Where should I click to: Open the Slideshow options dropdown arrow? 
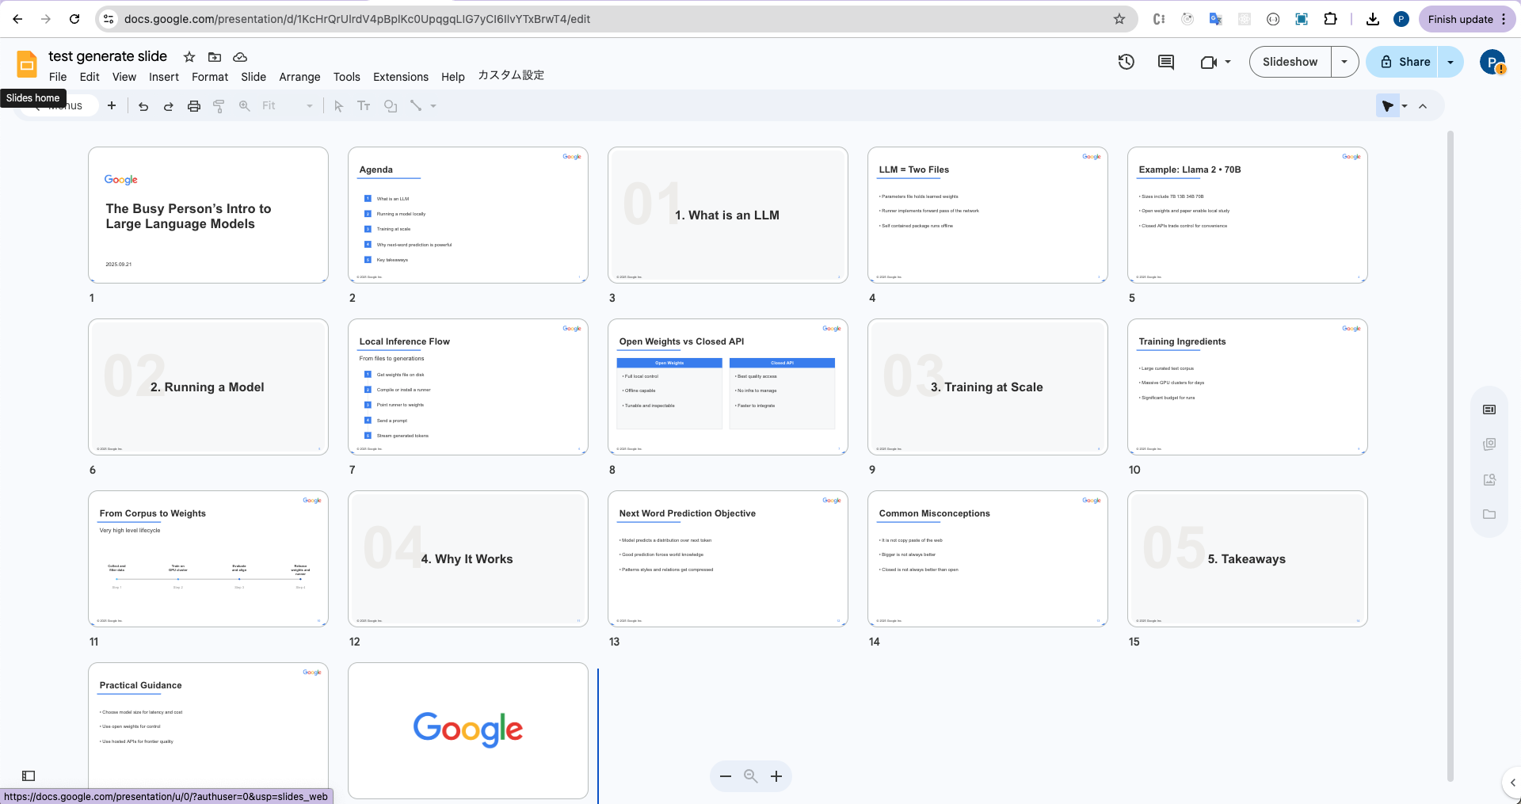(x=1344, y=62)
